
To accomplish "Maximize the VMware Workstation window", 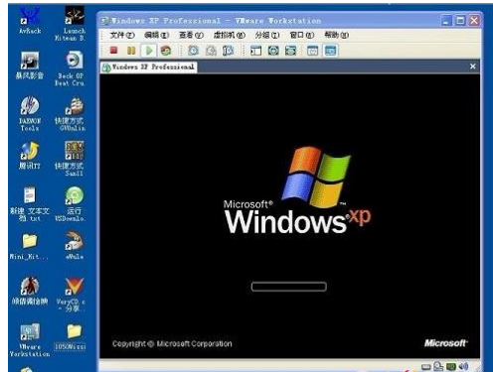I will pyautogui.click(x=460, y=21).
